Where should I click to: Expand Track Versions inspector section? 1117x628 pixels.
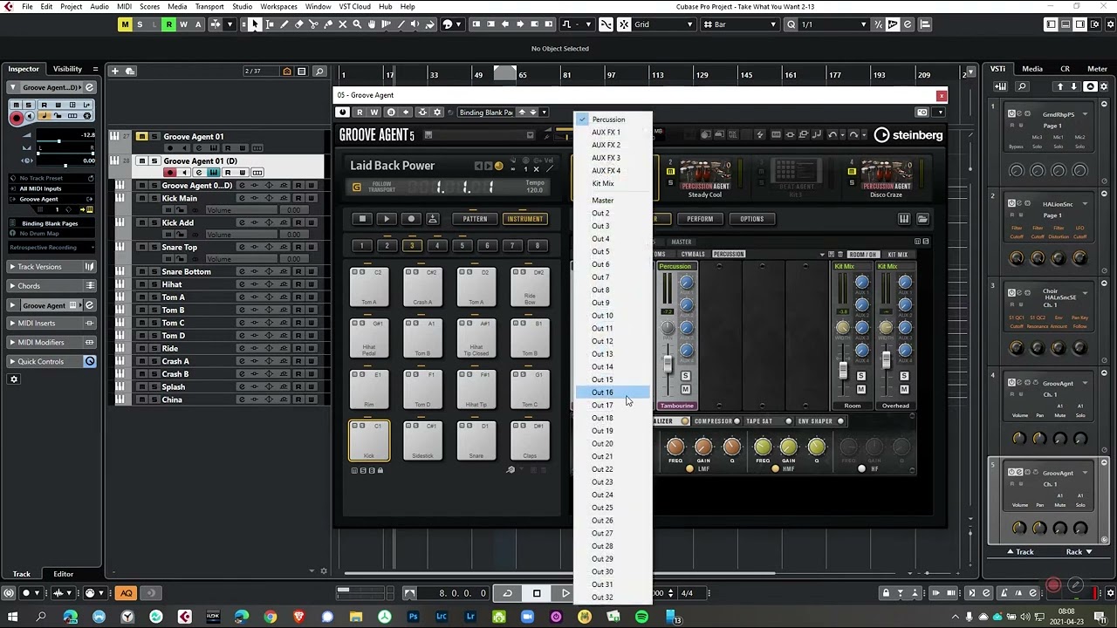click(52, 267)
